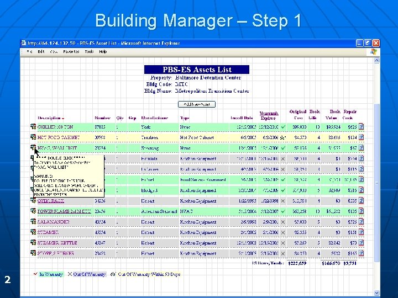This screenshot has height=298, width=398.
Task: Open the CHILLER 100 TON asset link
Action: click(55, 127)
